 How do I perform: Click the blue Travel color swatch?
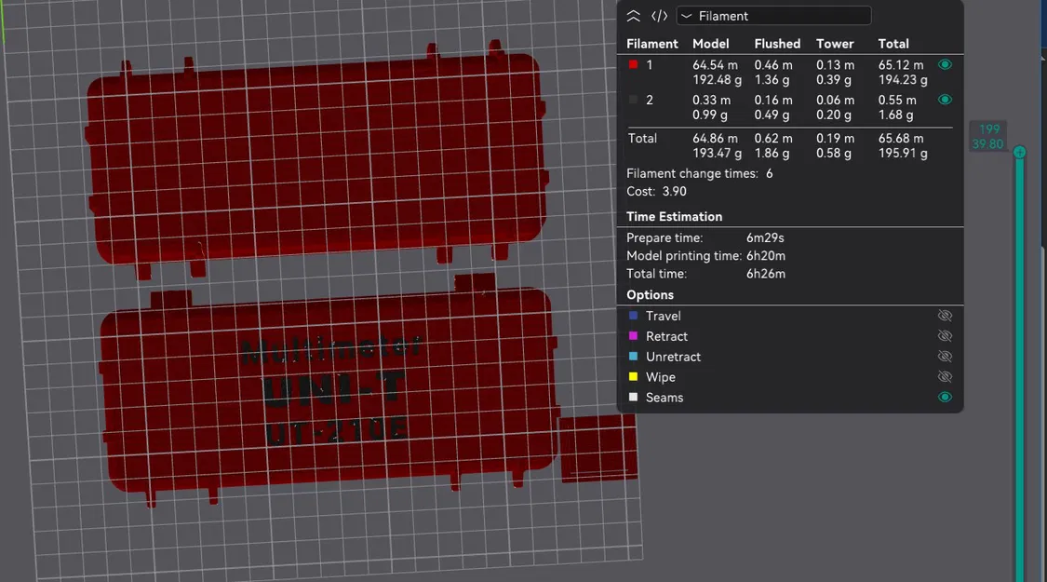pos(633,316)
